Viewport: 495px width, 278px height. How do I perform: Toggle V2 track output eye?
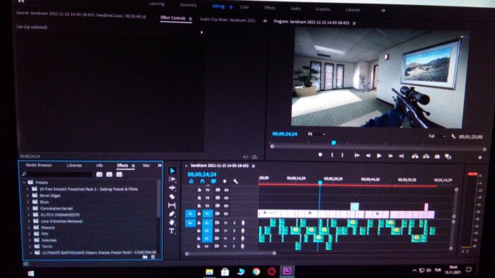coord(226,205)
